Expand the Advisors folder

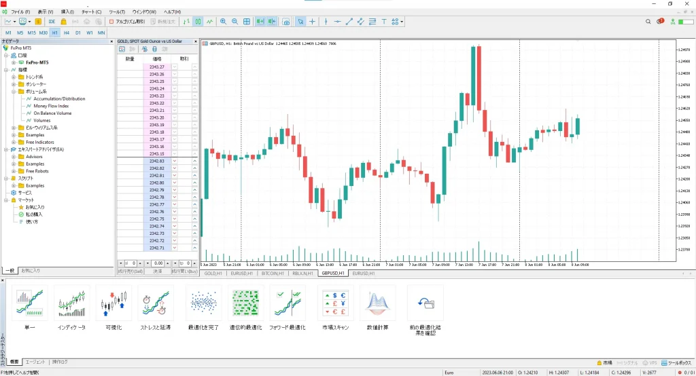14,157
